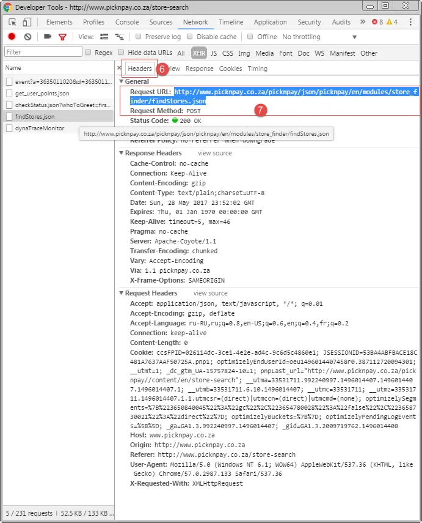
Task: Stop recording with the red record button
Action: pyautogui.click(x=12, y=36)
